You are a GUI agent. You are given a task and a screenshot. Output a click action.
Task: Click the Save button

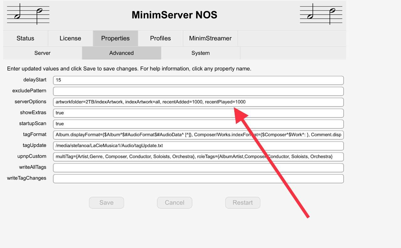pos(107,203)
